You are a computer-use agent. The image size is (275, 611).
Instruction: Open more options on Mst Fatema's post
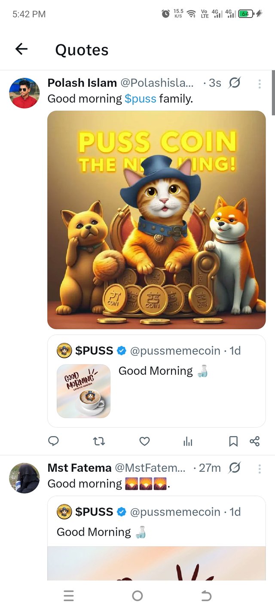(260, 468)
